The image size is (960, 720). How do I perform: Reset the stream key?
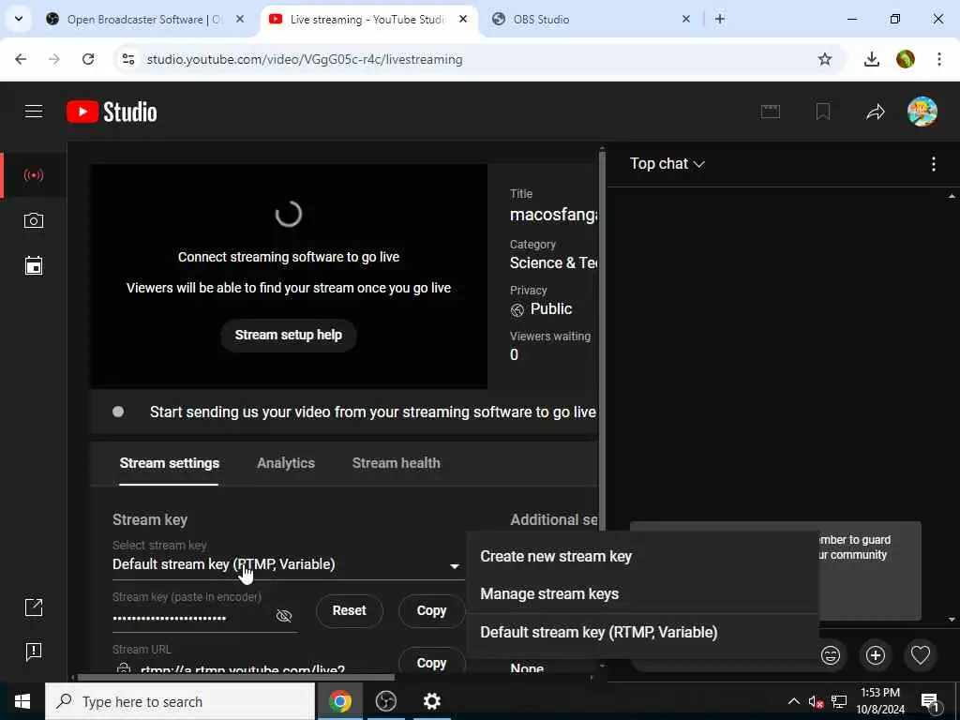click(349, 610)
